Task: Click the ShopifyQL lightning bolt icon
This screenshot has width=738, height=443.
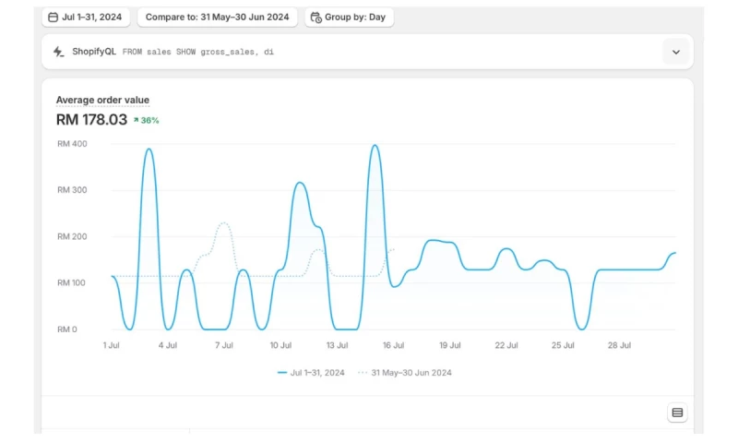Action: (59, 52)
